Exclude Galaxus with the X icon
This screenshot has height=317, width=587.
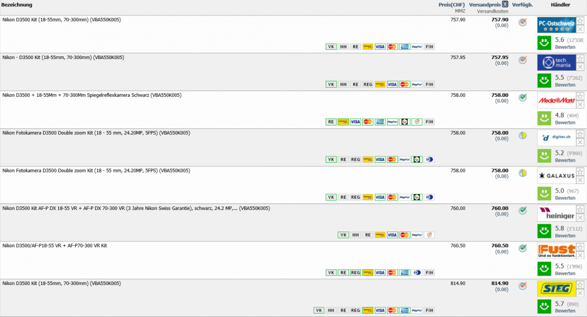[x=580, y=180]
